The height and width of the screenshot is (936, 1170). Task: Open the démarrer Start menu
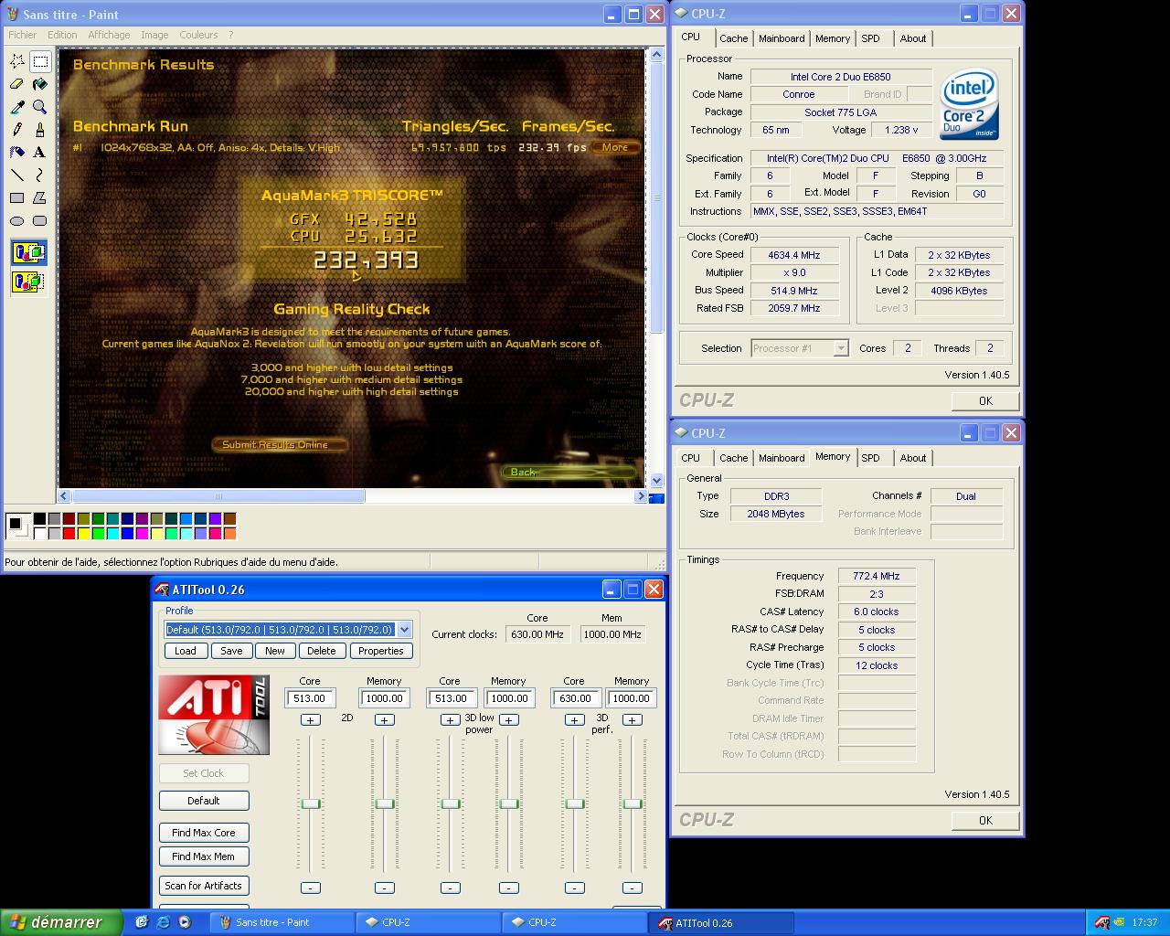pyautogui.click(x=61, y=922)
